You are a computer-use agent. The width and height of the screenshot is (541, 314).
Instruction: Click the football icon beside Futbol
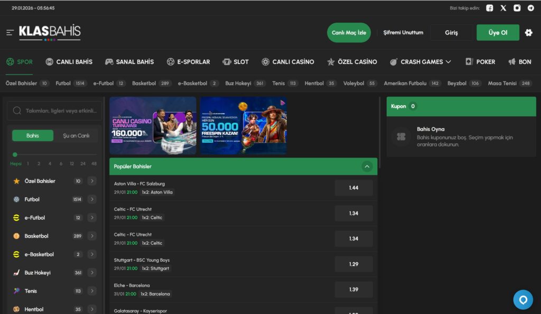[x=16, y=199]
